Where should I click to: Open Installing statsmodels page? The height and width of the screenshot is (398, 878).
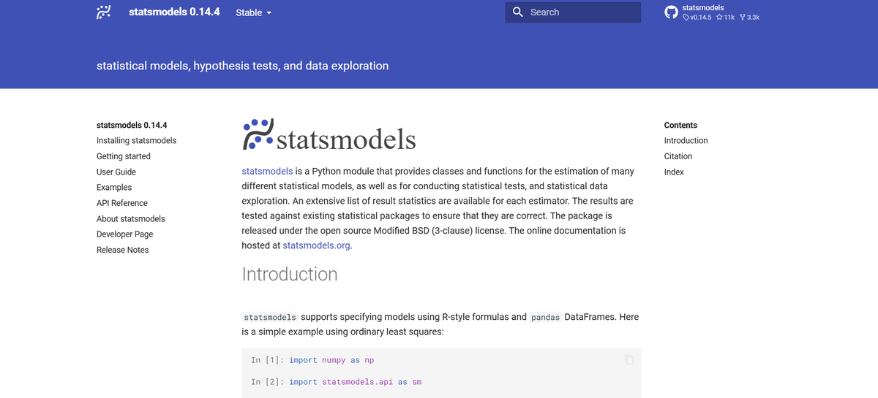coord(136,140)
